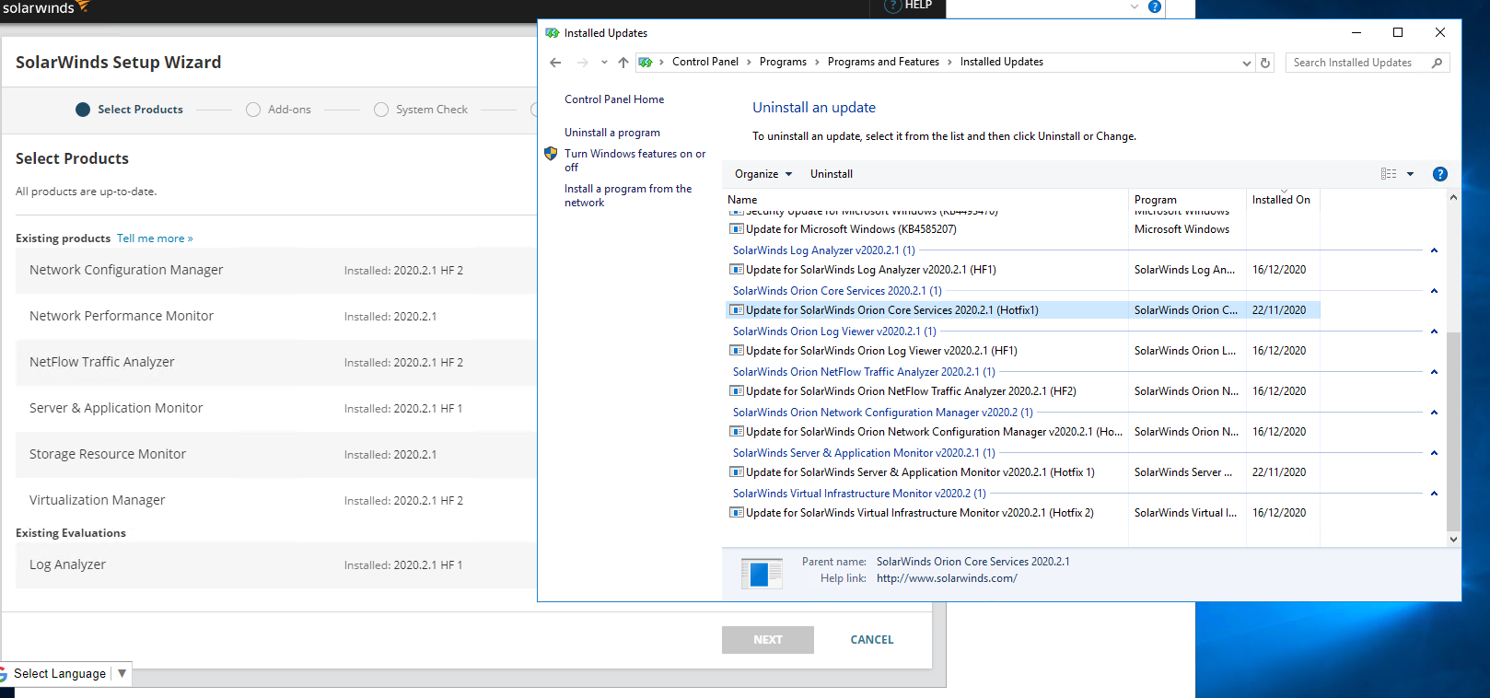Click the scrollbar up arrow in updates list
The height and width of the screenshot is (698, 1490).
tap(1453, 198)
